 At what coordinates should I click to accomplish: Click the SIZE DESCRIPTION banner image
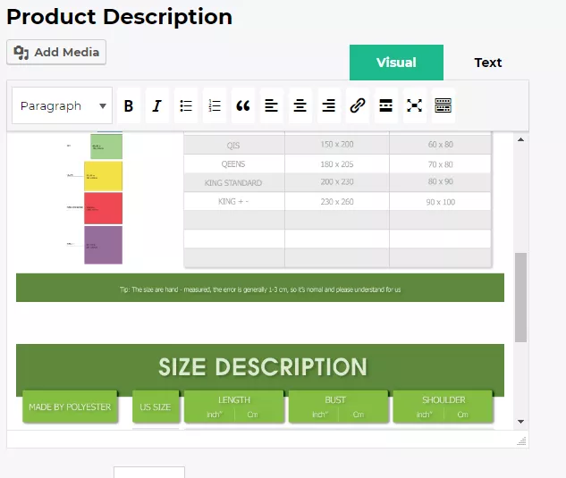point(260,367)
